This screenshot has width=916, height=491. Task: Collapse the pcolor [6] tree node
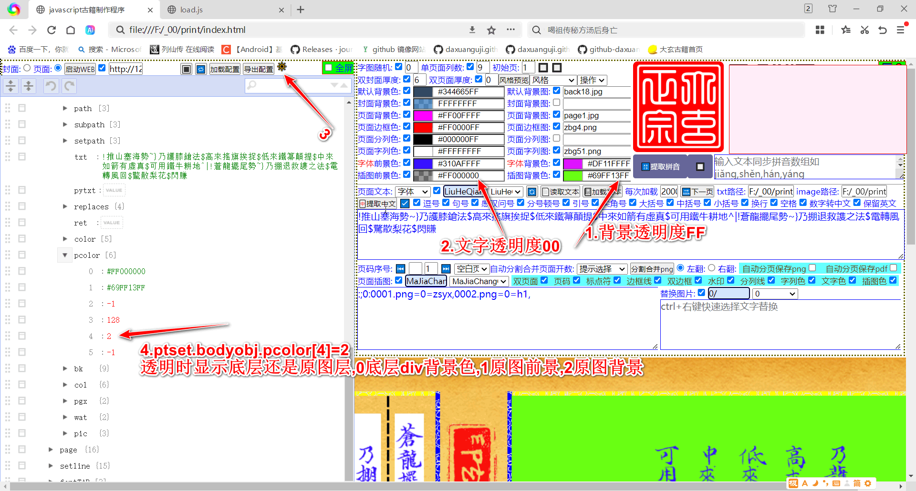coord(65,255)
